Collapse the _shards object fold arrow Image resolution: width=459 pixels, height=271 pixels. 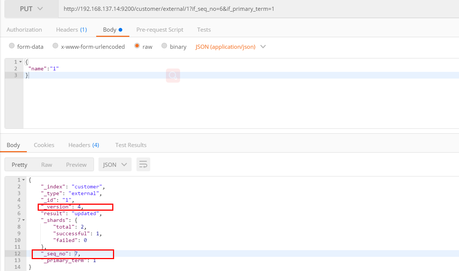[23, 220]
